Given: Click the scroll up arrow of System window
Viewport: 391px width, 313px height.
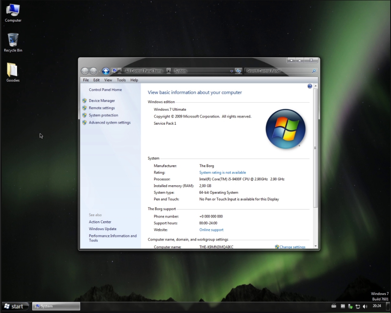Looking at the screenshot, I should click(316, 86).
